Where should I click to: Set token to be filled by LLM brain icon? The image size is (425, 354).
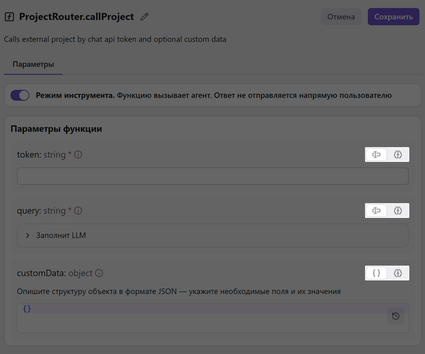click(398, 155)
